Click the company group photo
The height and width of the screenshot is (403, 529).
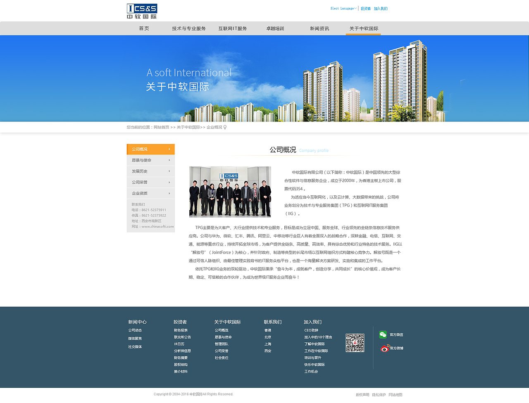[230, 191]
